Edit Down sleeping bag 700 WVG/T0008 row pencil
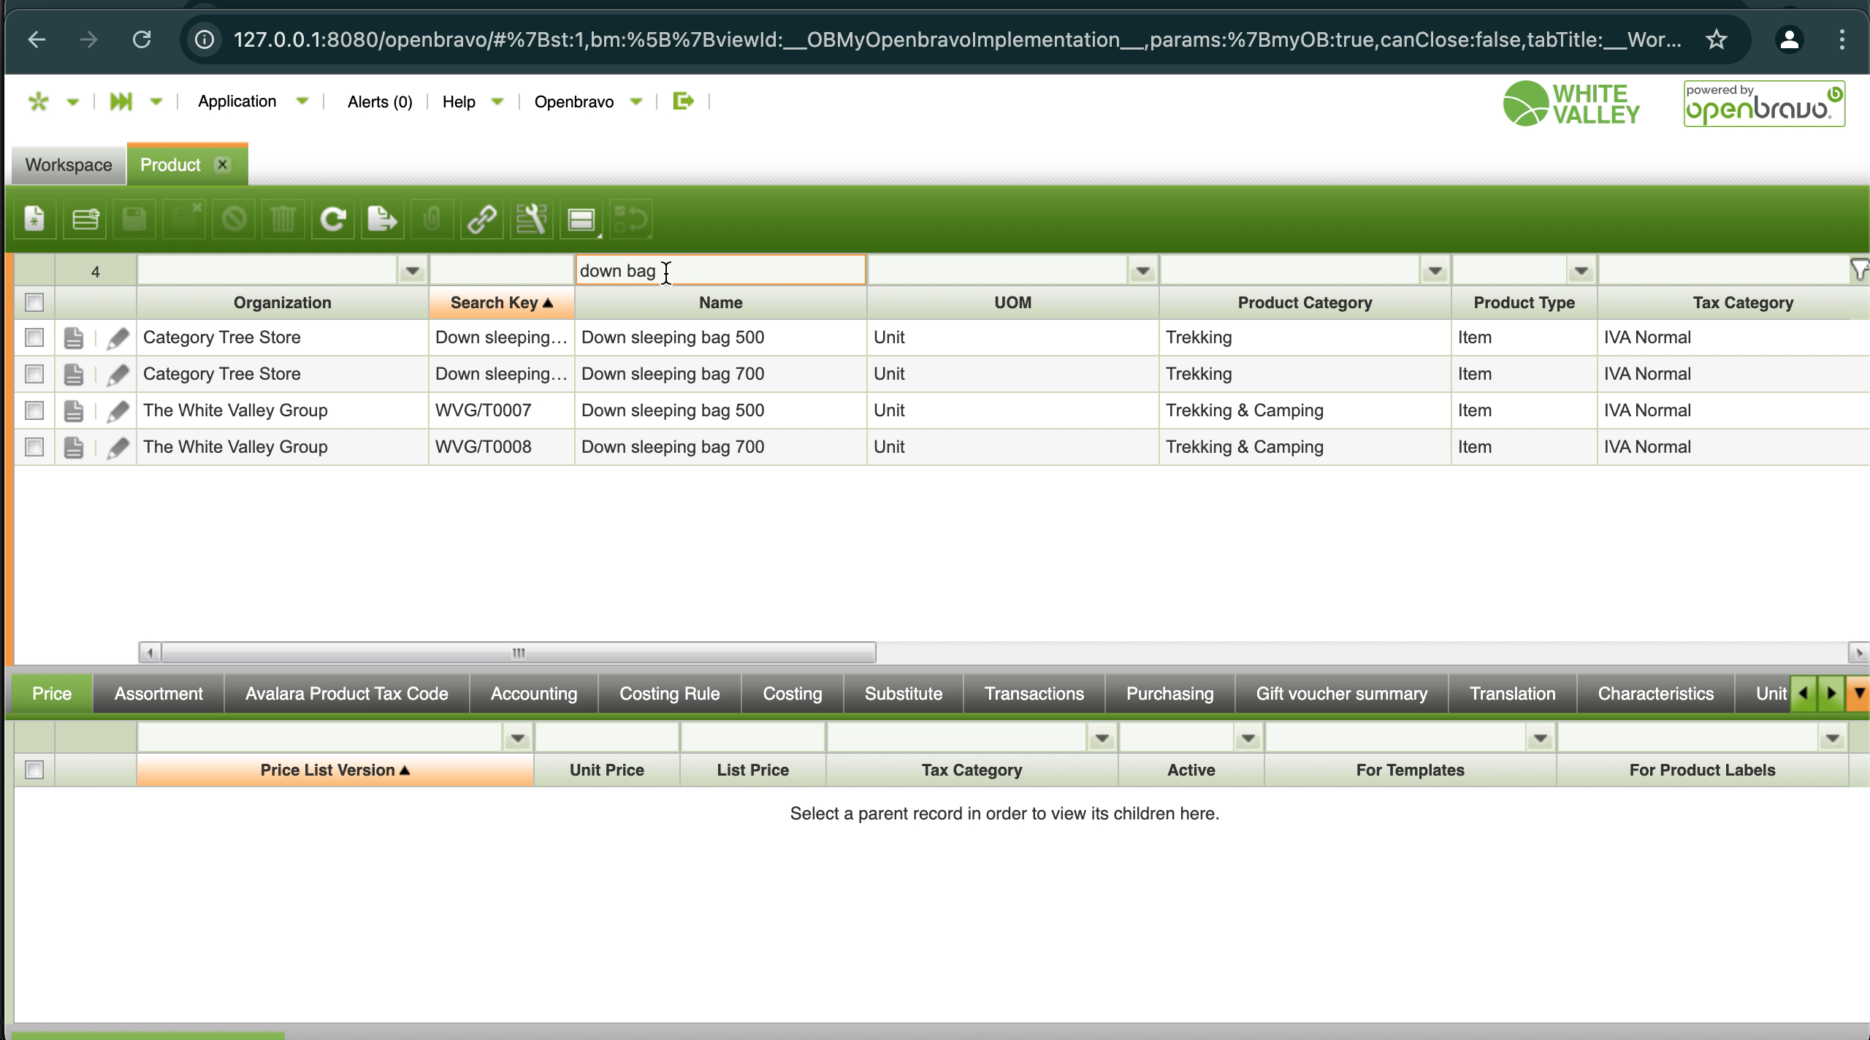1870x1040 pixels. coord(118,447)
